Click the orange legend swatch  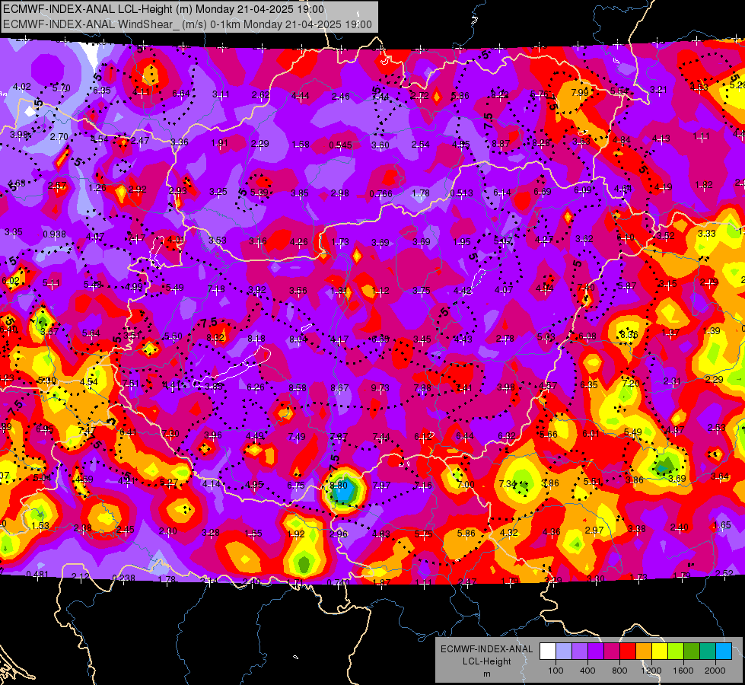tap(643, 652)
